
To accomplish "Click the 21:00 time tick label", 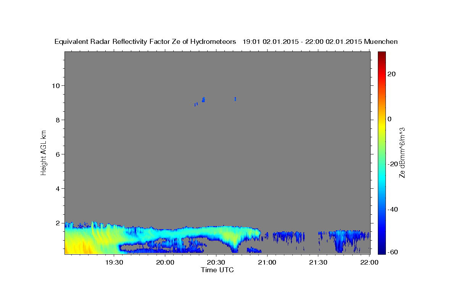I will point(267,263).
